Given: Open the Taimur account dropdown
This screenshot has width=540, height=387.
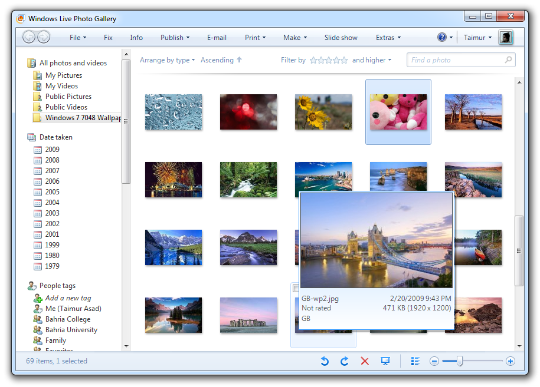Looking at the screenshot, I should click(478, 37).
